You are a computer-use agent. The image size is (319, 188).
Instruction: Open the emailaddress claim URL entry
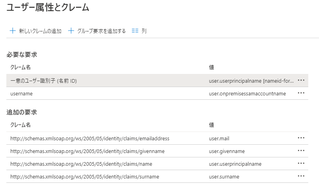(90, 138)
